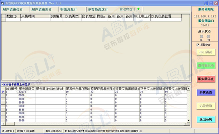Click the lower table's horizontal scroll left arrow
219x134 pixels.
(4, 124)
